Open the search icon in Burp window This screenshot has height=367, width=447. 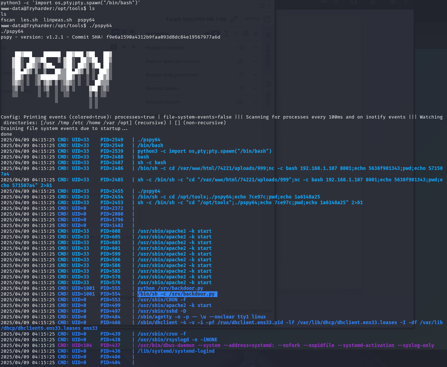click(262, 6)
